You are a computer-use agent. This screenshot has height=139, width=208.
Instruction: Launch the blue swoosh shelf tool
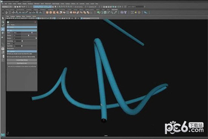coord(146,12)
